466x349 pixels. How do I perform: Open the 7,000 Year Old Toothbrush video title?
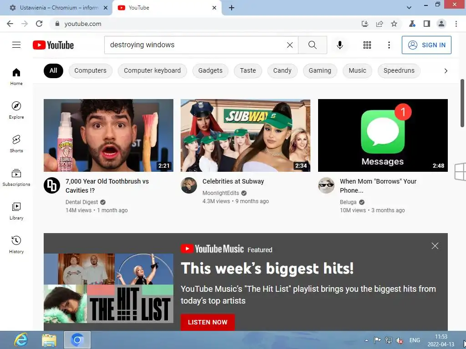pos(107,186)
